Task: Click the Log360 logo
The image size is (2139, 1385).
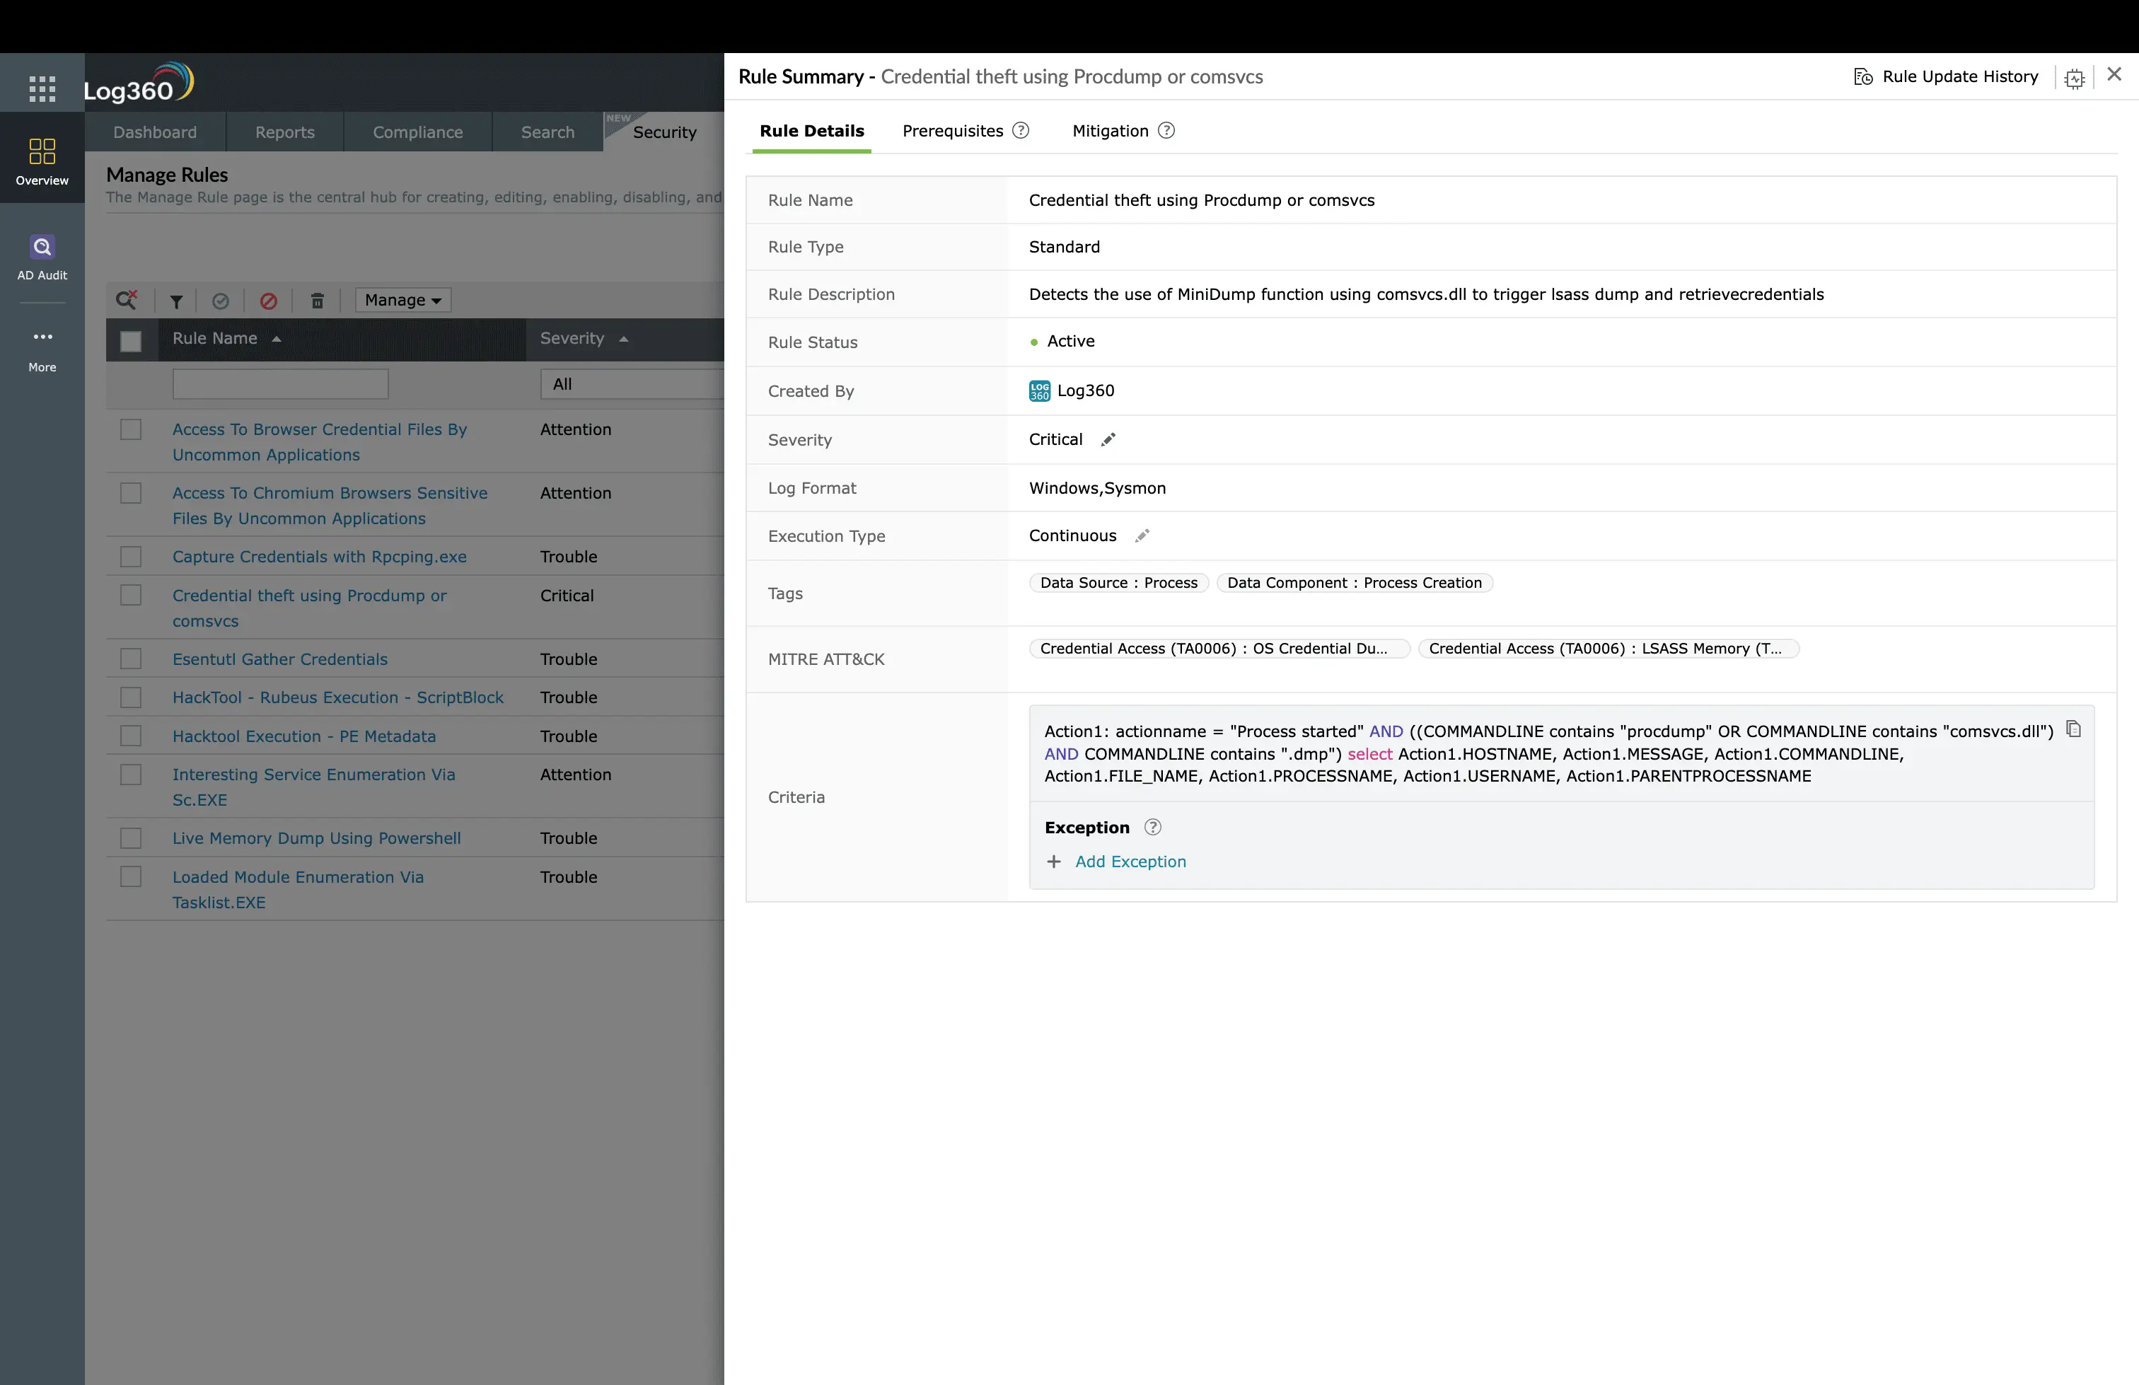Action: click(x=139, y=83)
